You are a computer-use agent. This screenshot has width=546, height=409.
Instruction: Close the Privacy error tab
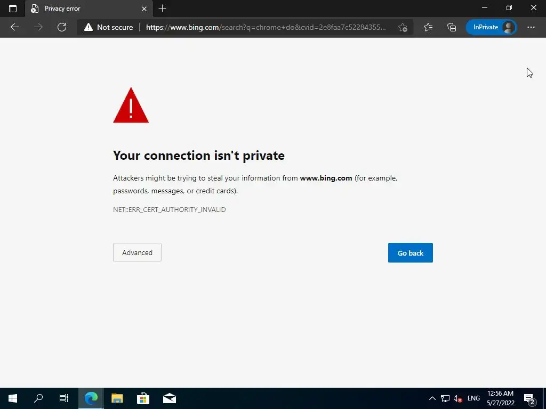click(144, 9)
